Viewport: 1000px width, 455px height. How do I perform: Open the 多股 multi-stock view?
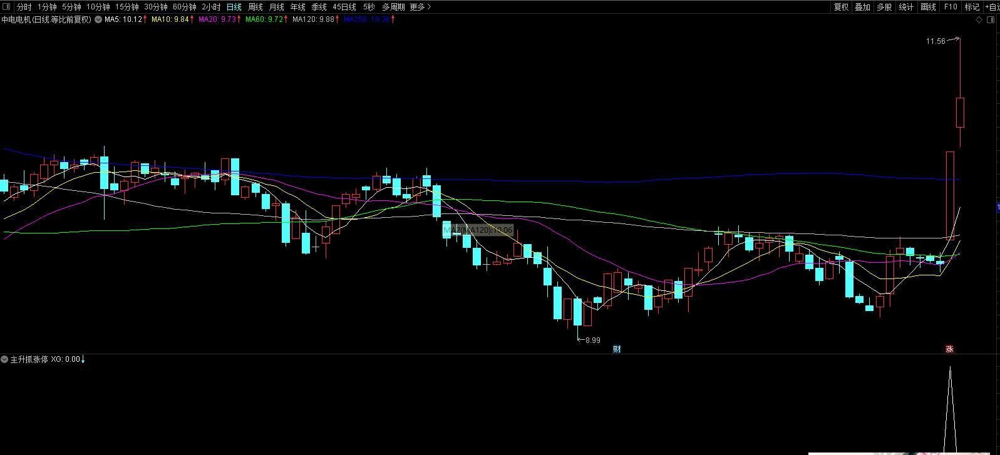884,7
